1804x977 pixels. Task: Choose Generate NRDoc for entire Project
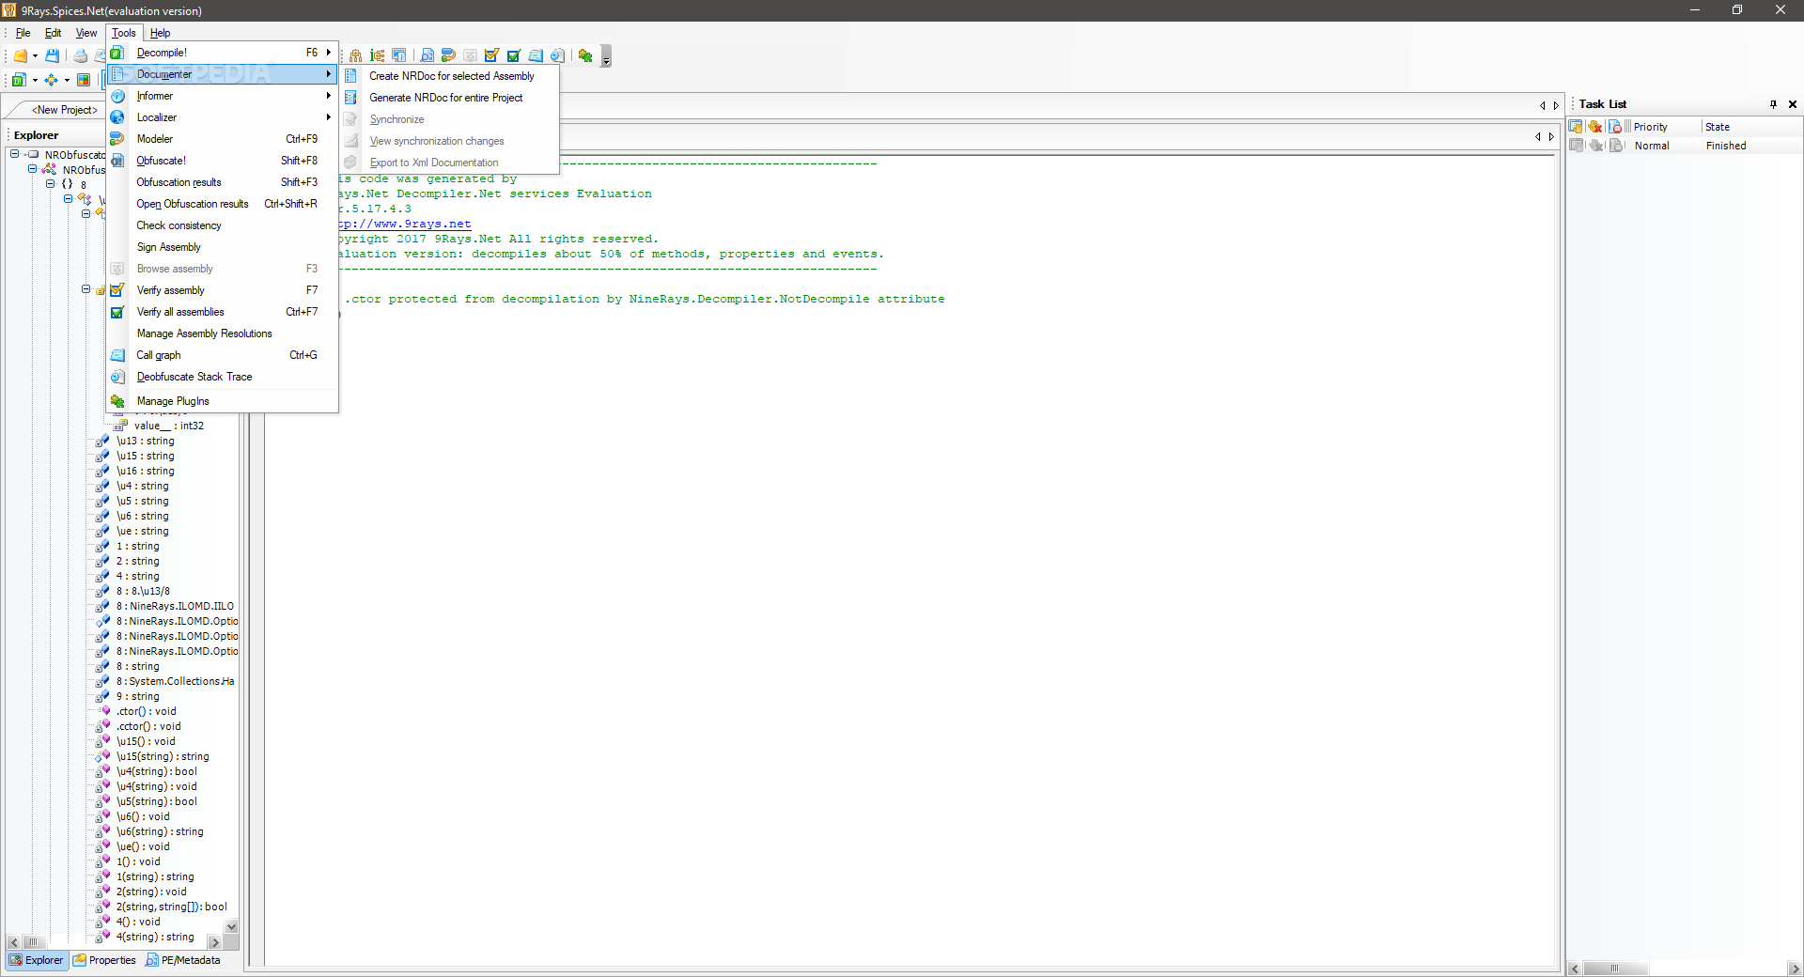coord(449,98)
